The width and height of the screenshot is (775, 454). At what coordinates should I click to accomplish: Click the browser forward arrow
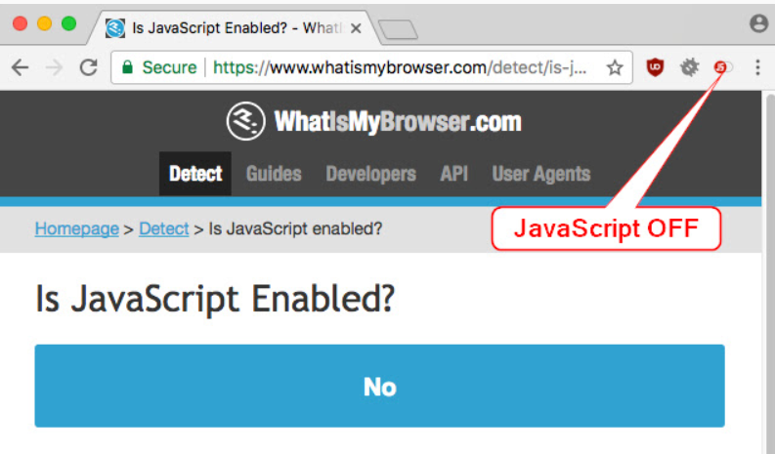pyautogui.click(x=54, y=67)
